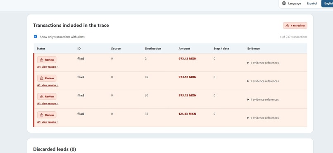Viewport: 333px width, 153px height.
Task: Click the Review badge of fila:9
Action: [x=47, y=115]
